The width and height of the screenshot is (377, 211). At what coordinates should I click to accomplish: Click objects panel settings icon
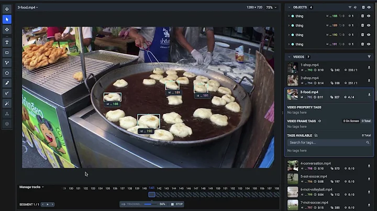coord(355,7)
